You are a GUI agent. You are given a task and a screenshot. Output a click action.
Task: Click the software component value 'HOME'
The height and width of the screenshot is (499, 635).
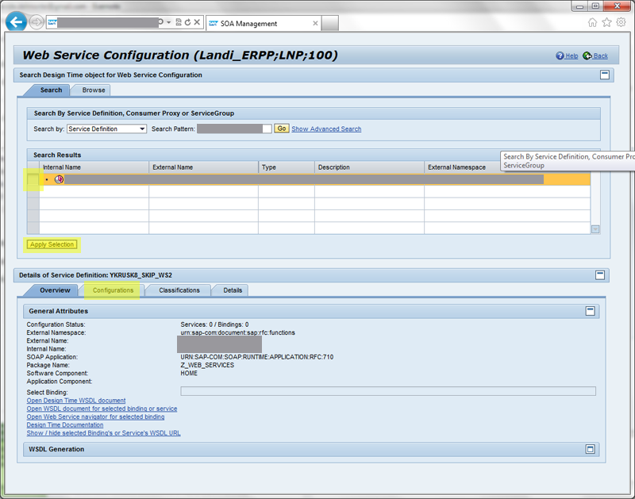pyautogui.click(x=189, y=373)
